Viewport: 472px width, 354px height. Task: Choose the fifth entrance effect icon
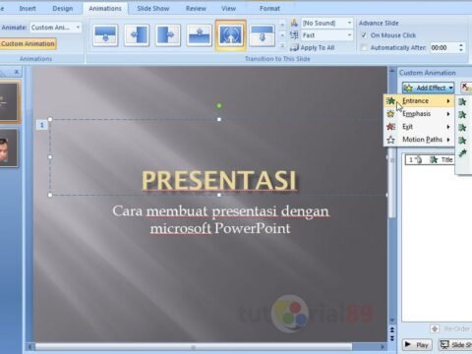pyautogui.click(x=462, y=153)
